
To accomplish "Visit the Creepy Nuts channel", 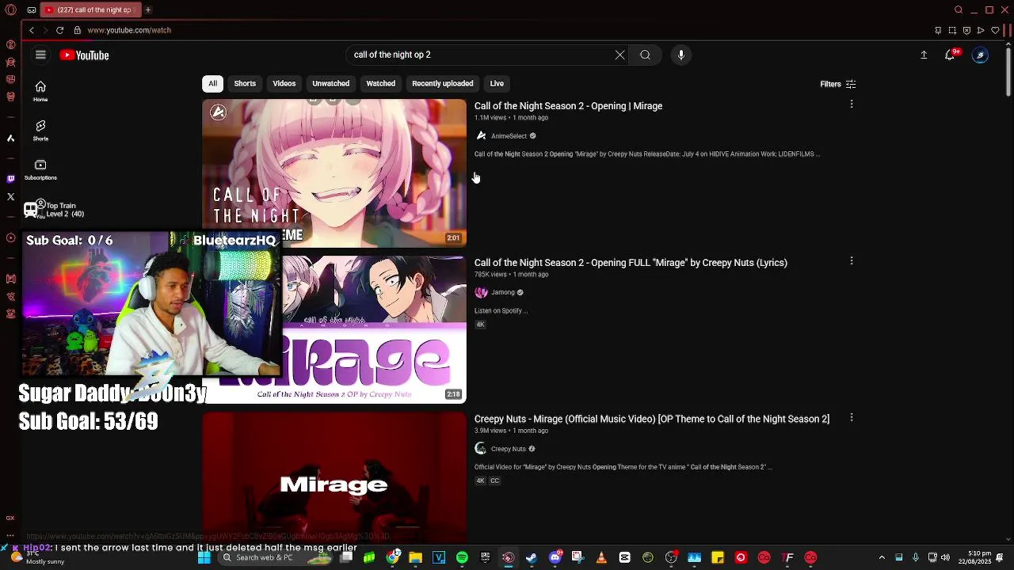I will tap(508, 449).
